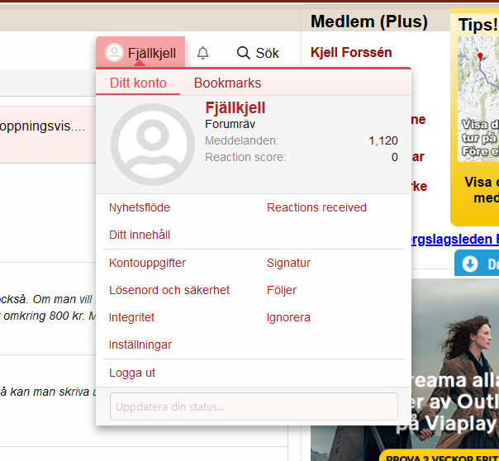Collapse the Fjällkjell account dropdown

coord(140,53)
